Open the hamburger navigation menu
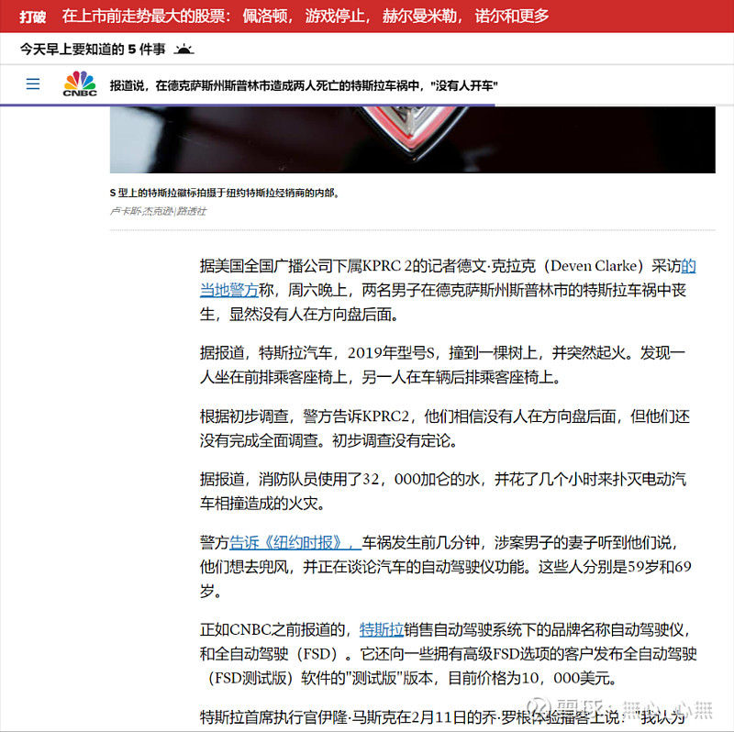The image size is (734, 732). coord(33,83)
